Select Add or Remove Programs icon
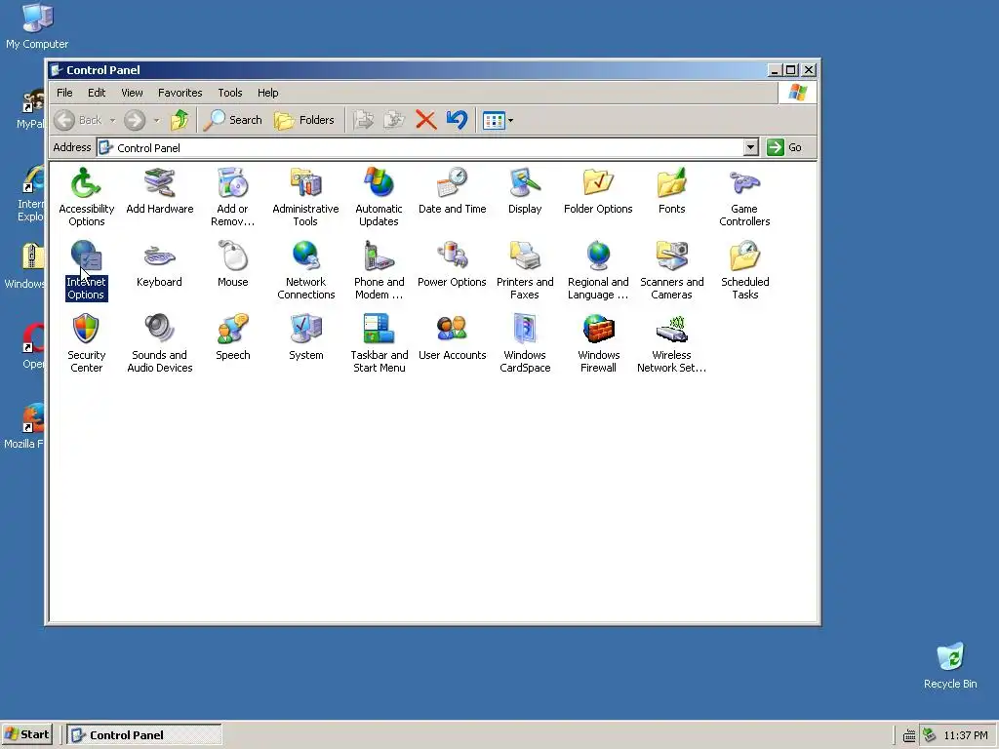This screenshot has width=999, height=749. coord(232,196)
